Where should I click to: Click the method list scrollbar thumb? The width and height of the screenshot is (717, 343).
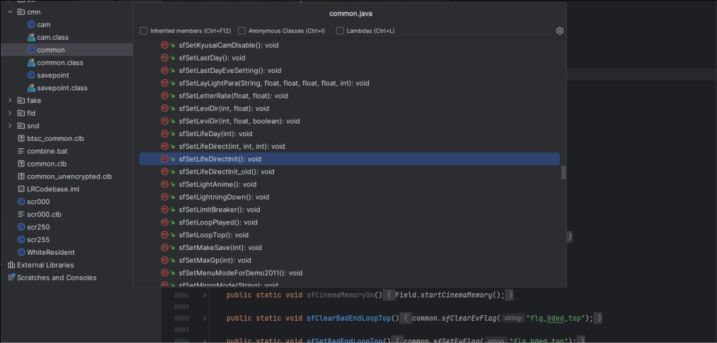(563, 172)
